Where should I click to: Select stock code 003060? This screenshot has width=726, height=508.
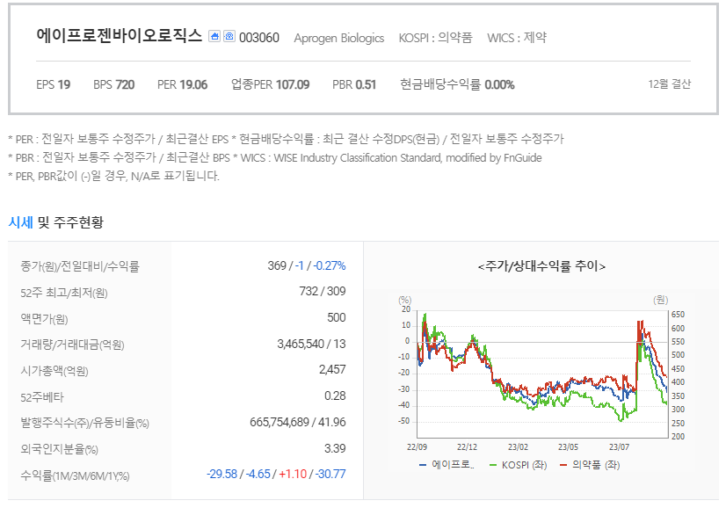(x=258, y=38)
